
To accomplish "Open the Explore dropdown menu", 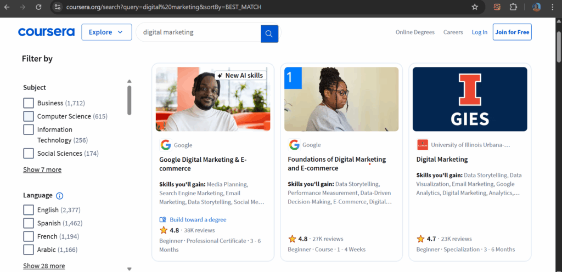I will tap(106, 32).
